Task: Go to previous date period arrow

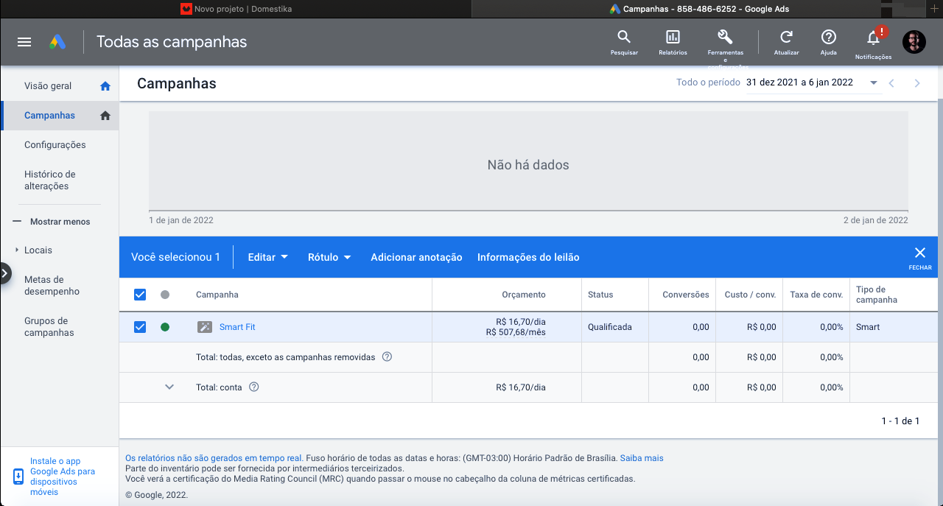Action: pyautogui.click(x=891, y=83)
